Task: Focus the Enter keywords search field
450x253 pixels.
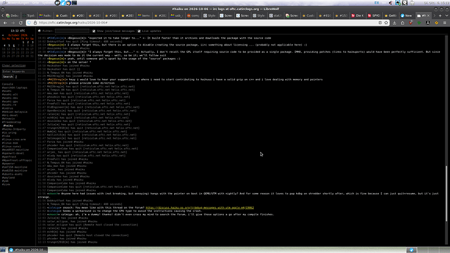Action: tap(18, 72)
